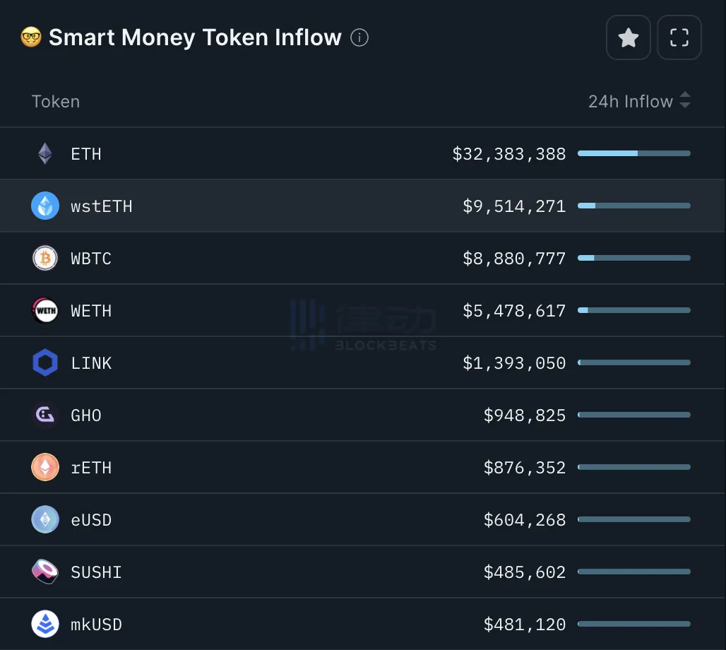The image size is (726, 650).
Task: Open the LINK hexagon icon
Action: tap(45, 362)
